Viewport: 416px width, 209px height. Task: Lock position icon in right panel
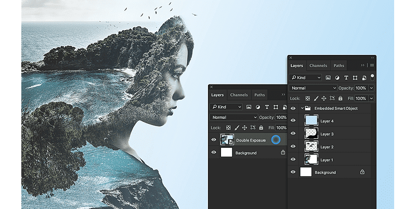pos(323,99)
